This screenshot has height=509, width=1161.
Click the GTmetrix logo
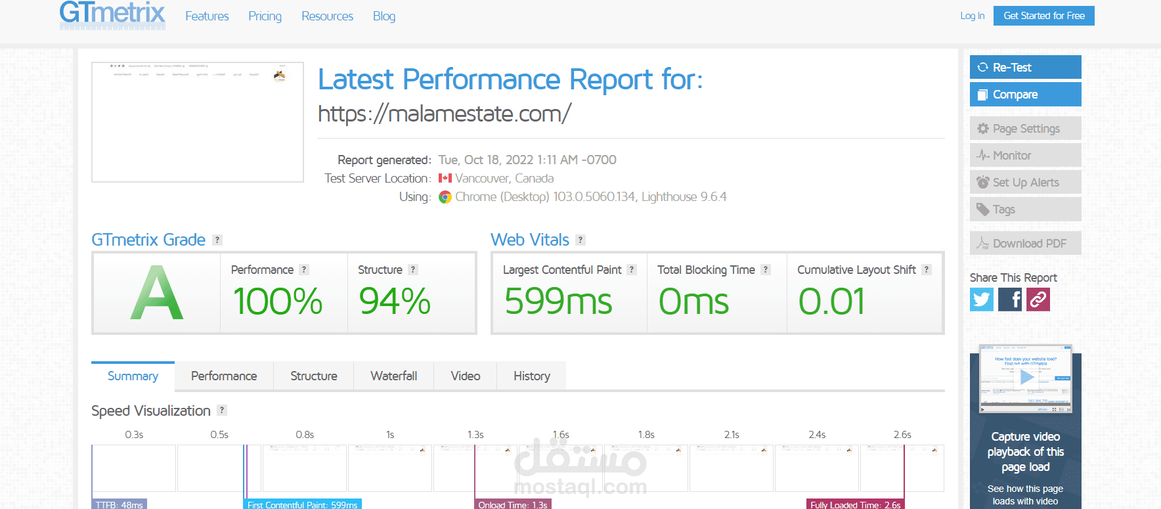112,14
